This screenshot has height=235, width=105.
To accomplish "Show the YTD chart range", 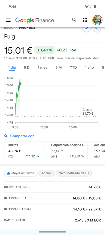I will pyautogui.click(x=73, y=68).
